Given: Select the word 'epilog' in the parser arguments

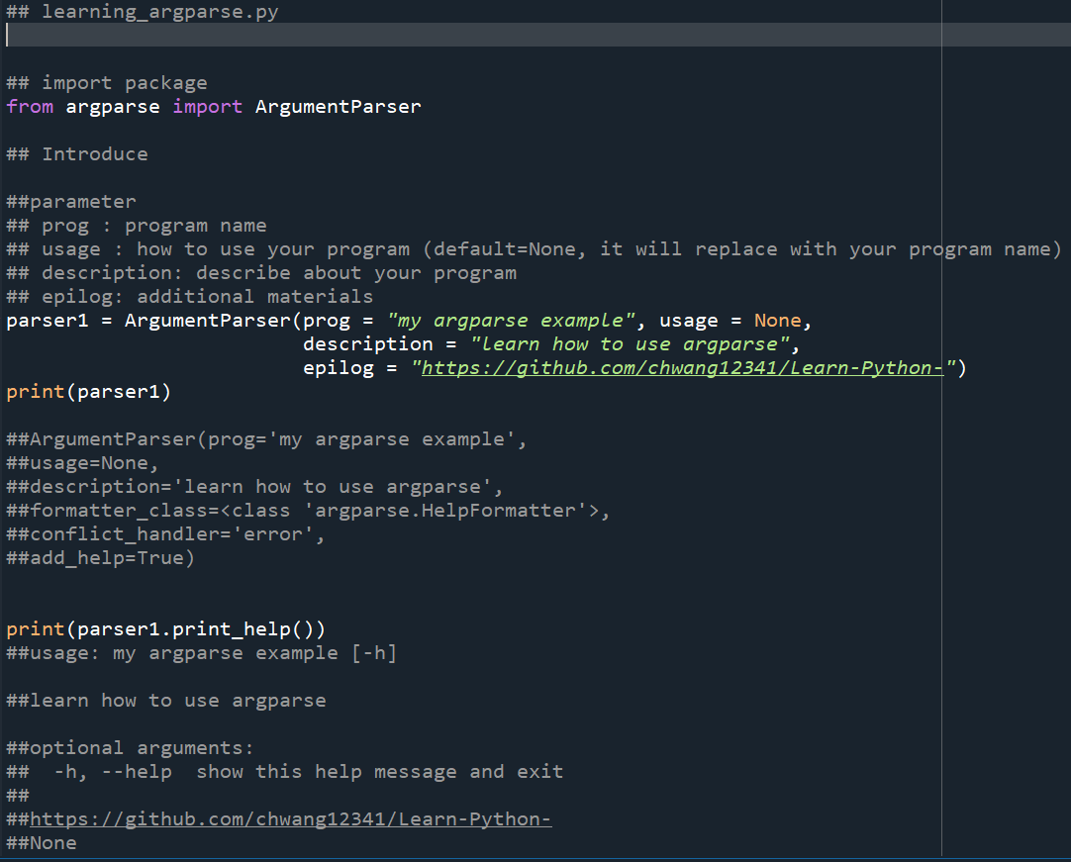Looking at the screenshot, I should (x=338, y=367).
